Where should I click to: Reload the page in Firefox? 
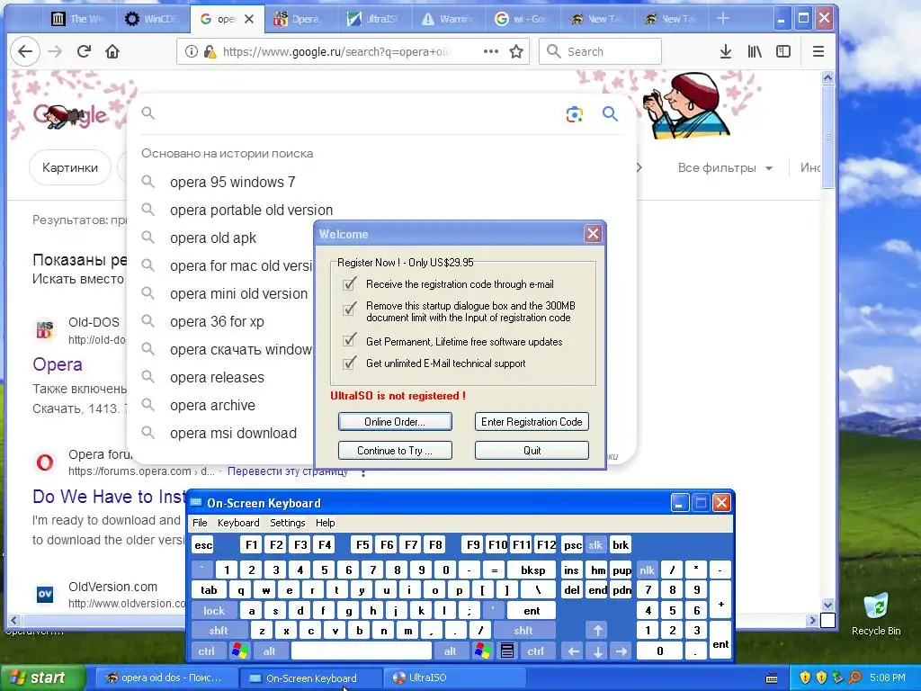[84, 51]
